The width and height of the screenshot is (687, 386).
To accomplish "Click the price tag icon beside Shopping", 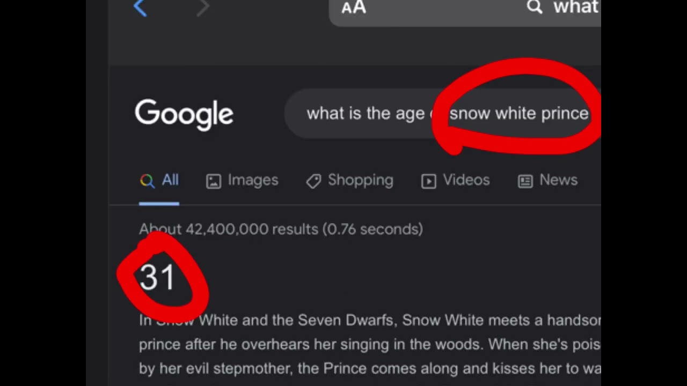I will (x=313, y=181).
